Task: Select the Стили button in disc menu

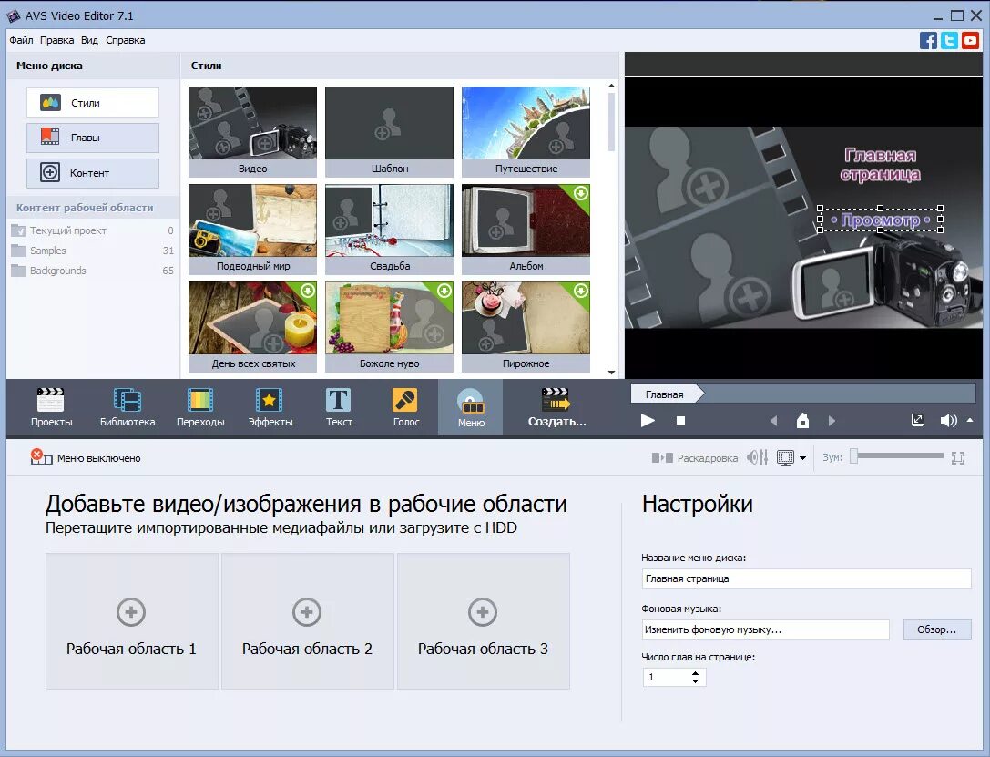Action: [93, 102]
